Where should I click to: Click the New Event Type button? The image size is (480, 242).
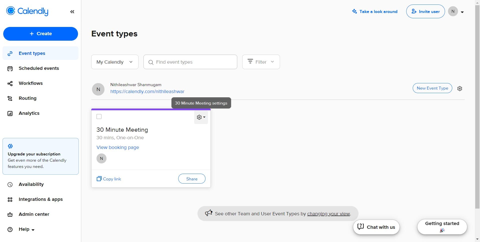(x=432, y=88)
